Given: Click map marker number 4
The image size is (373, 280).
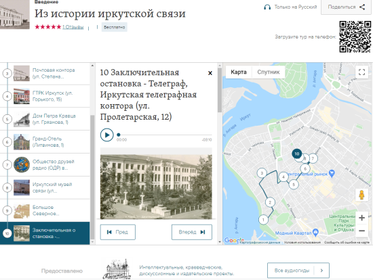Looking at the screenshot, I should tap(283, 177).
